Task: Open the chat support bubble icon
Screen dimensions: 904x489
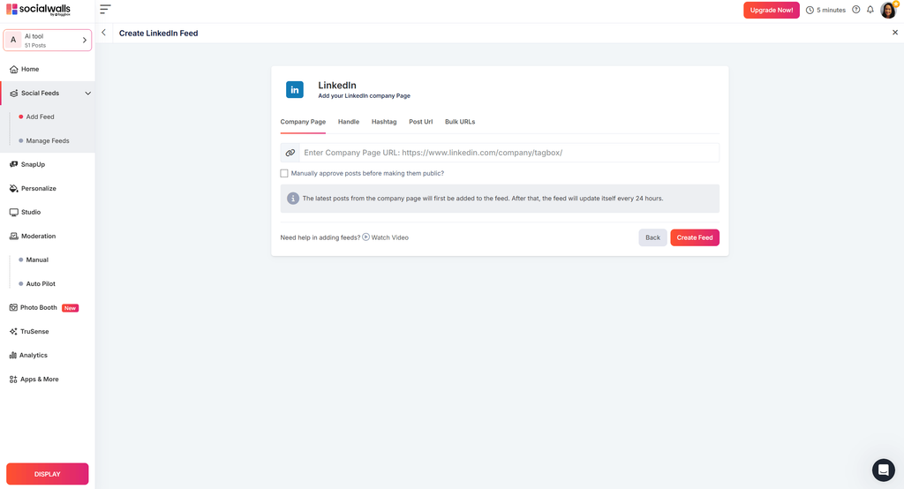Action: click(x=883, y=470)
